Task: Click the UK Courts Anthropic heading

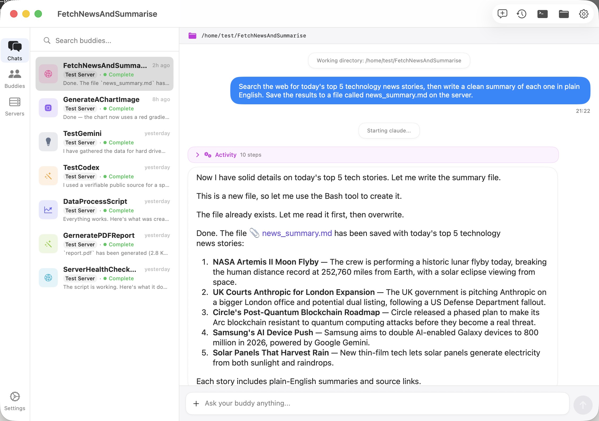Action: tap(294, 292)
